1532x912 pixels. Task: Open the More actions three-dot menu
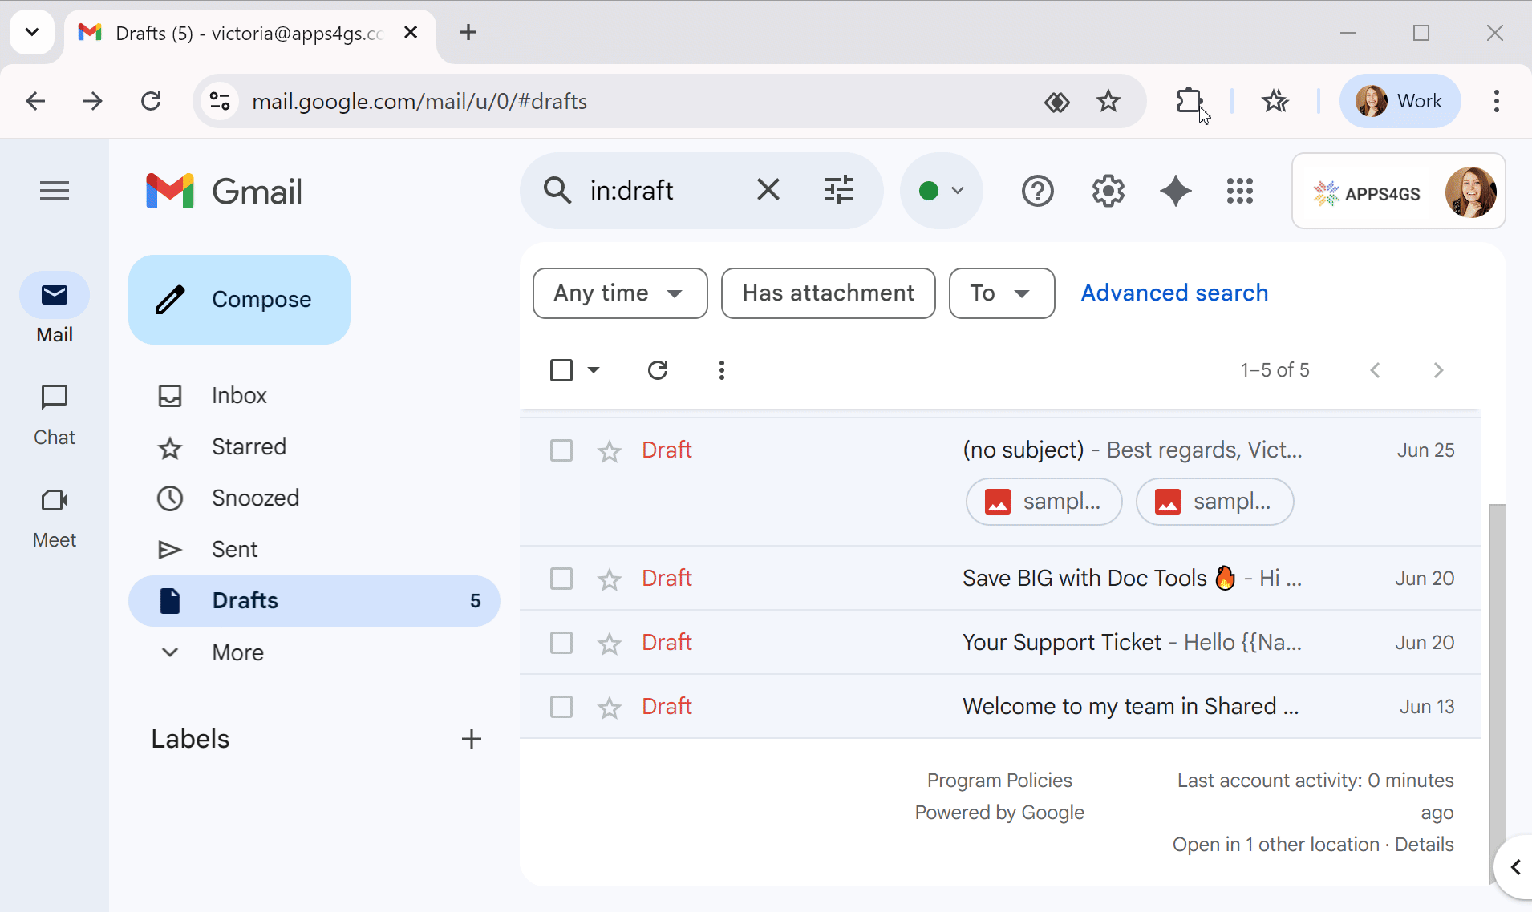(722, 370)
